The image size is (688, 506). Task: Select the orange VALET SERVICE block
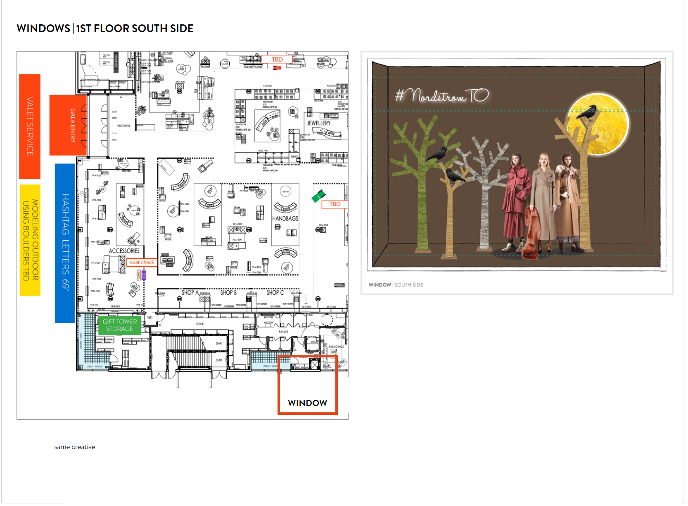coord(30,126)
